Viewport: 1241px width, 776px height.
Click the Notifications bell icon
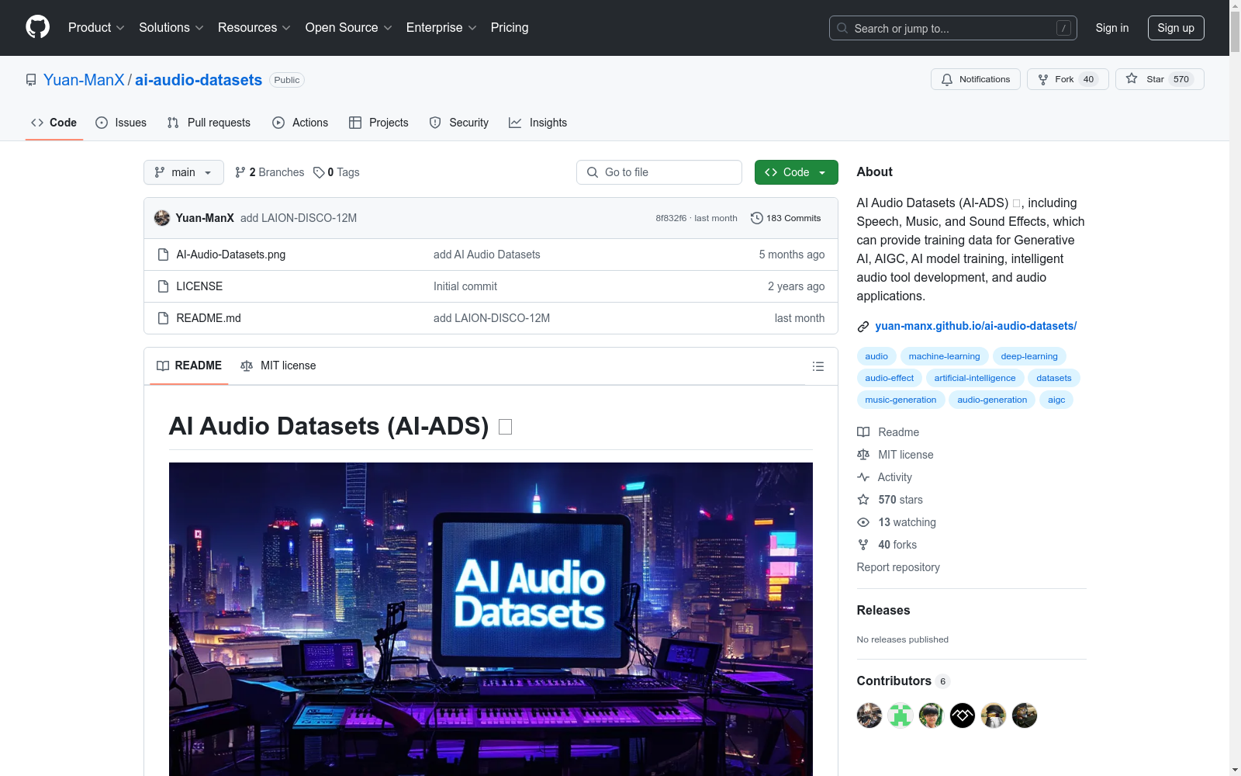pyautogui.click(x=947, y=79)
